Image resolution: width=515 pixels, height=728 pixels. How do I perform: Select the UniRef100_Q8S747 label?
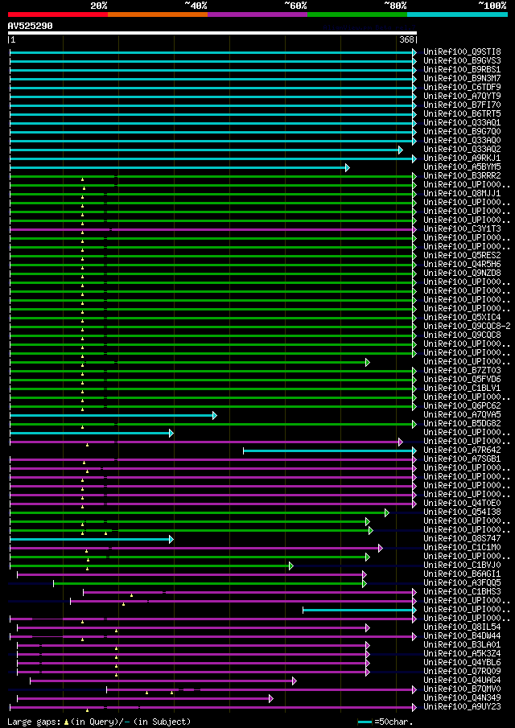point(462,539)
